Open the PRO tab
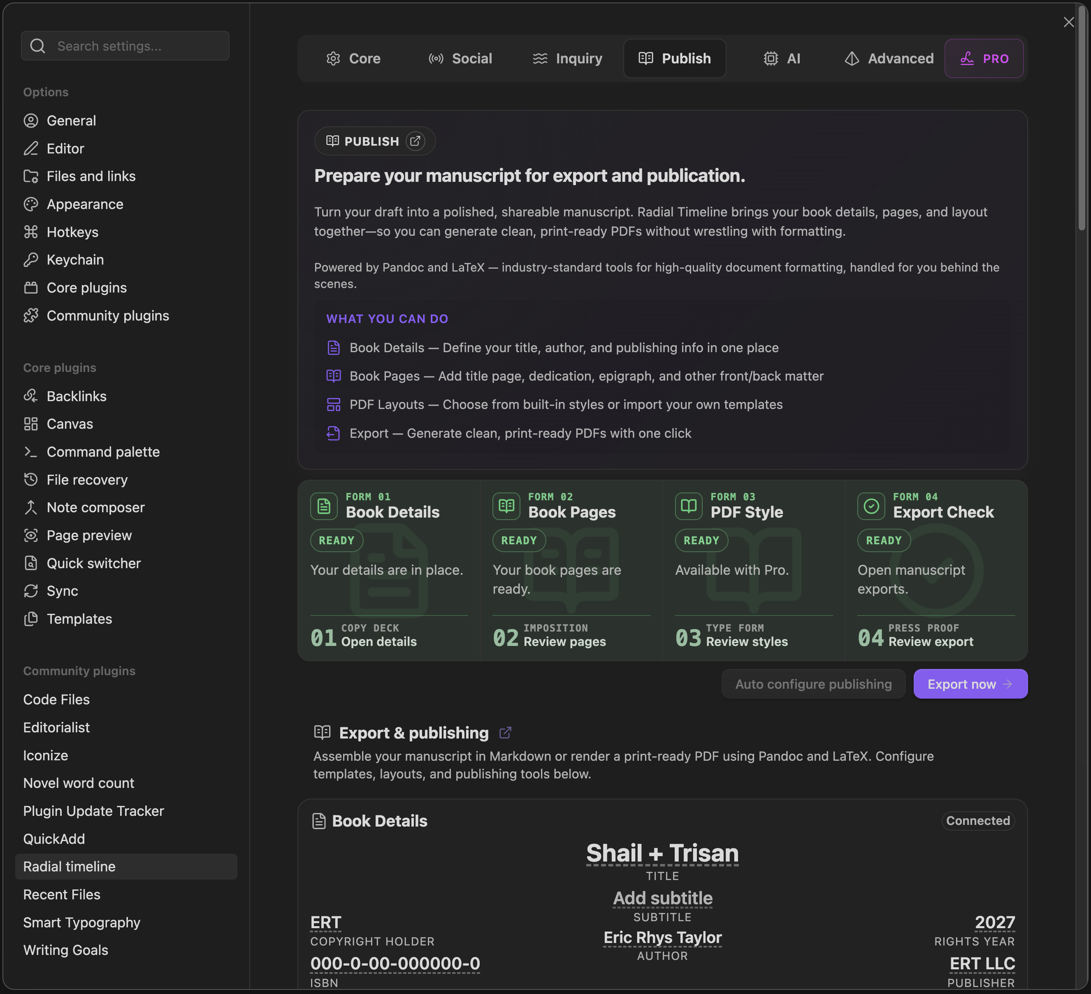 click(x=984, y=58)
